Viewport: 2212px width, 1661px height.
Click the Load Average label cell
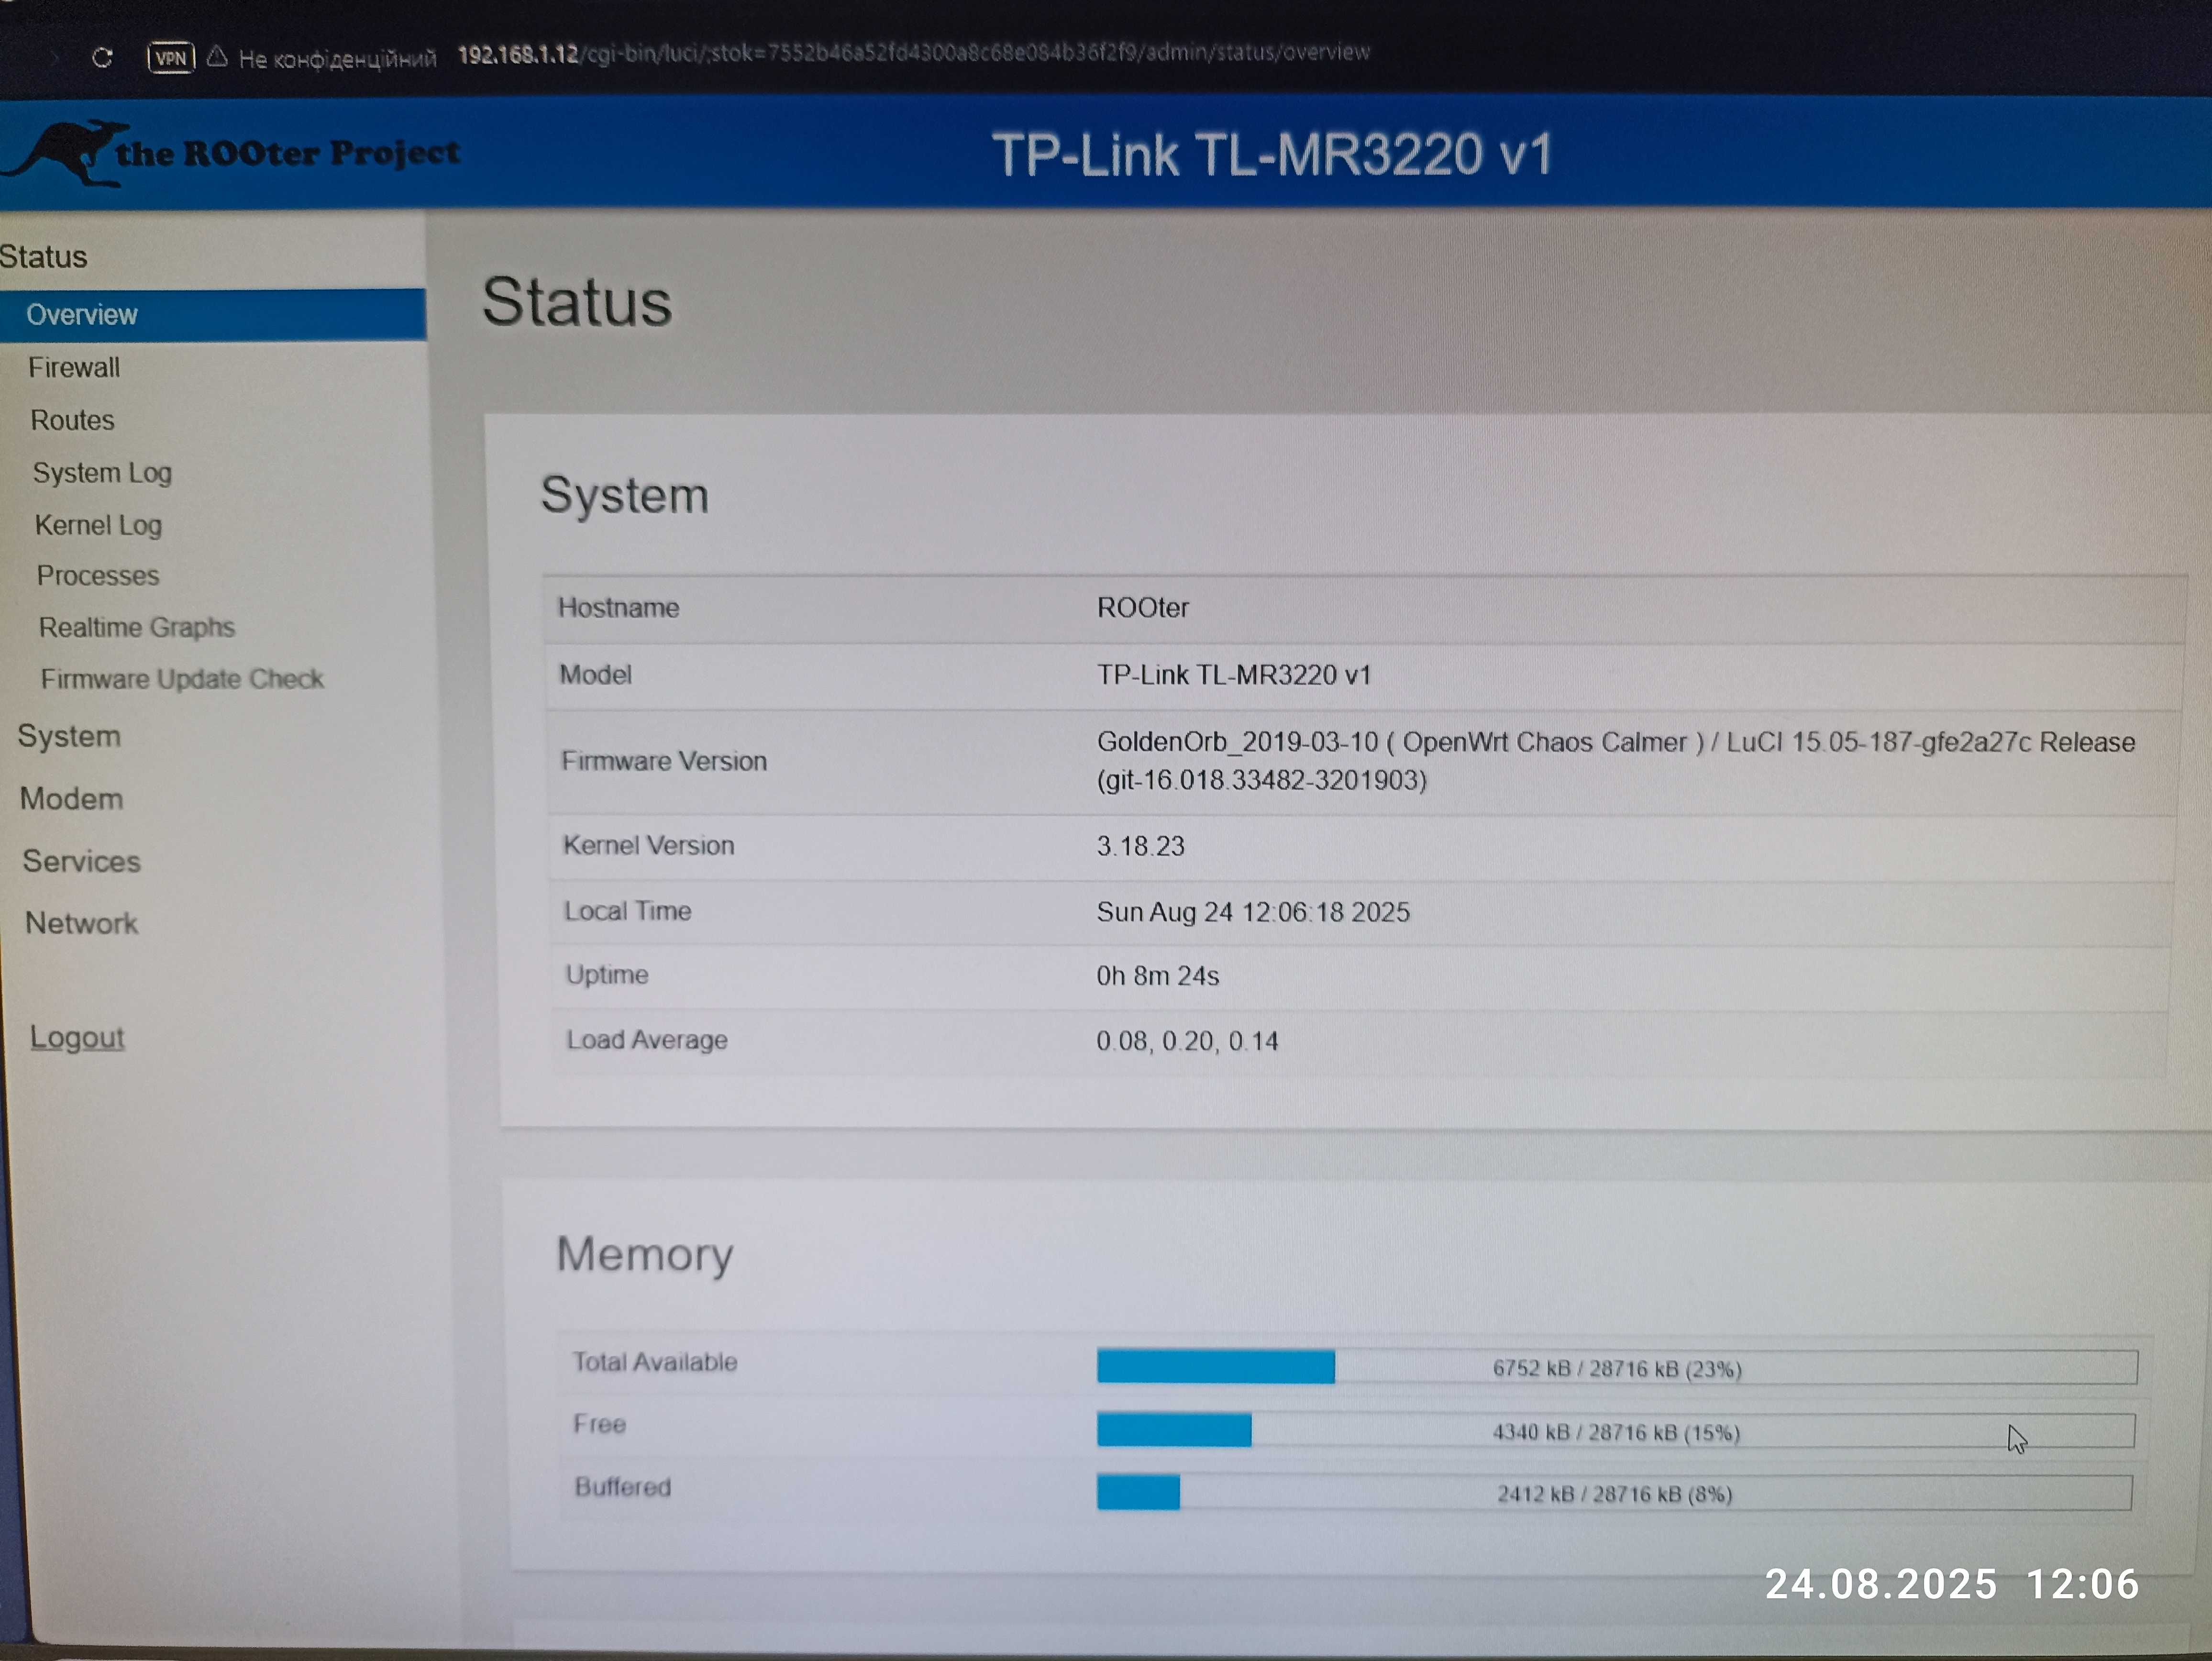point(647,1040)
